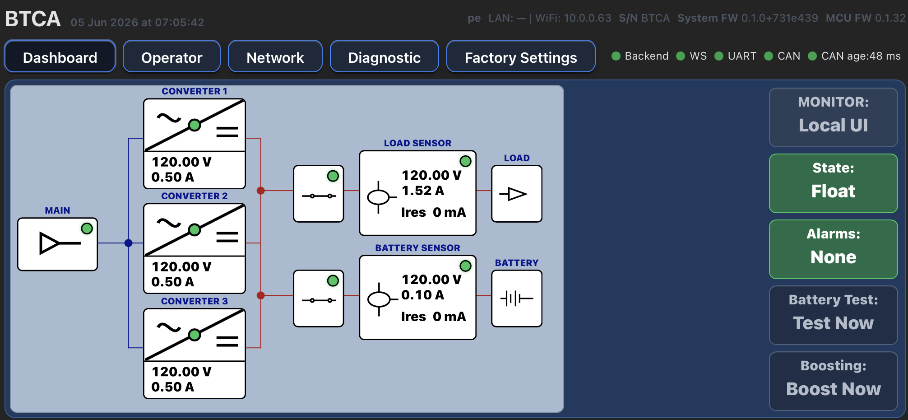The image size is (908, 420).
Task: Go to the Diagnostic tab
Action: [x=385, y=56]
